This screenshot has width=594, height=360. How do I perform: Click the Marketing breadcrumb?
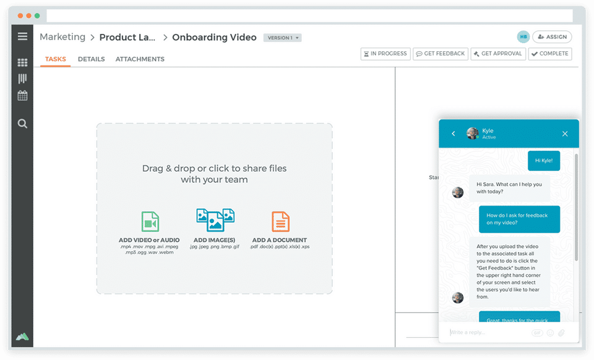(x=62, y=37)
